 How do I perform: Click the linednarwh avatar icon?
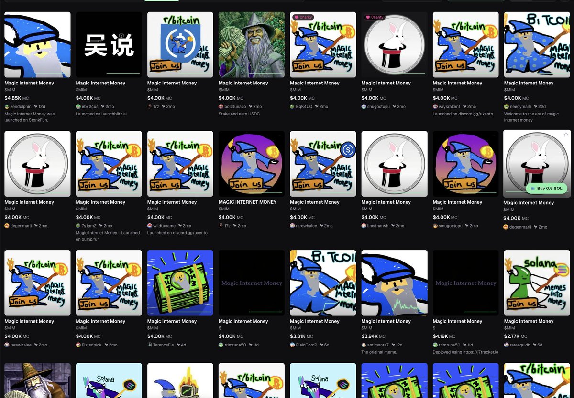tap(364, 226)
